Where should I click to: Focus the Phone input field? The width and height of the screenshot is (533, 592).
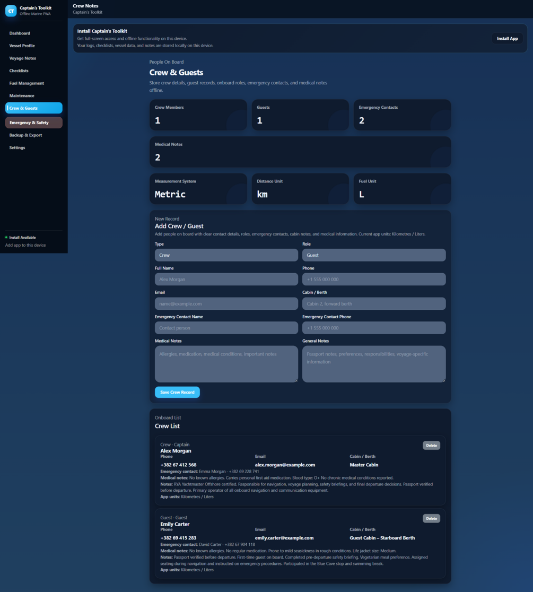[374, 280]
